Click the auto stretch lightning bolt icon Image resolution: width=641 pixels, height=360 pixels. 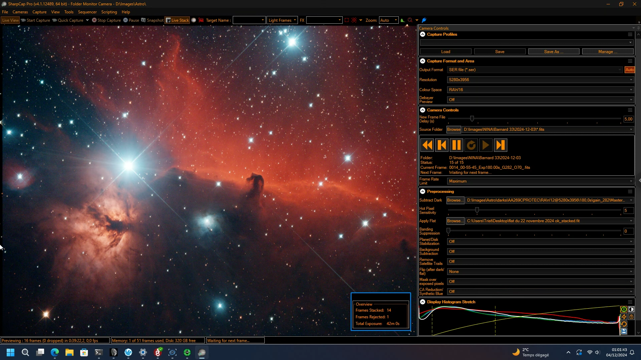tap(624, 317)
